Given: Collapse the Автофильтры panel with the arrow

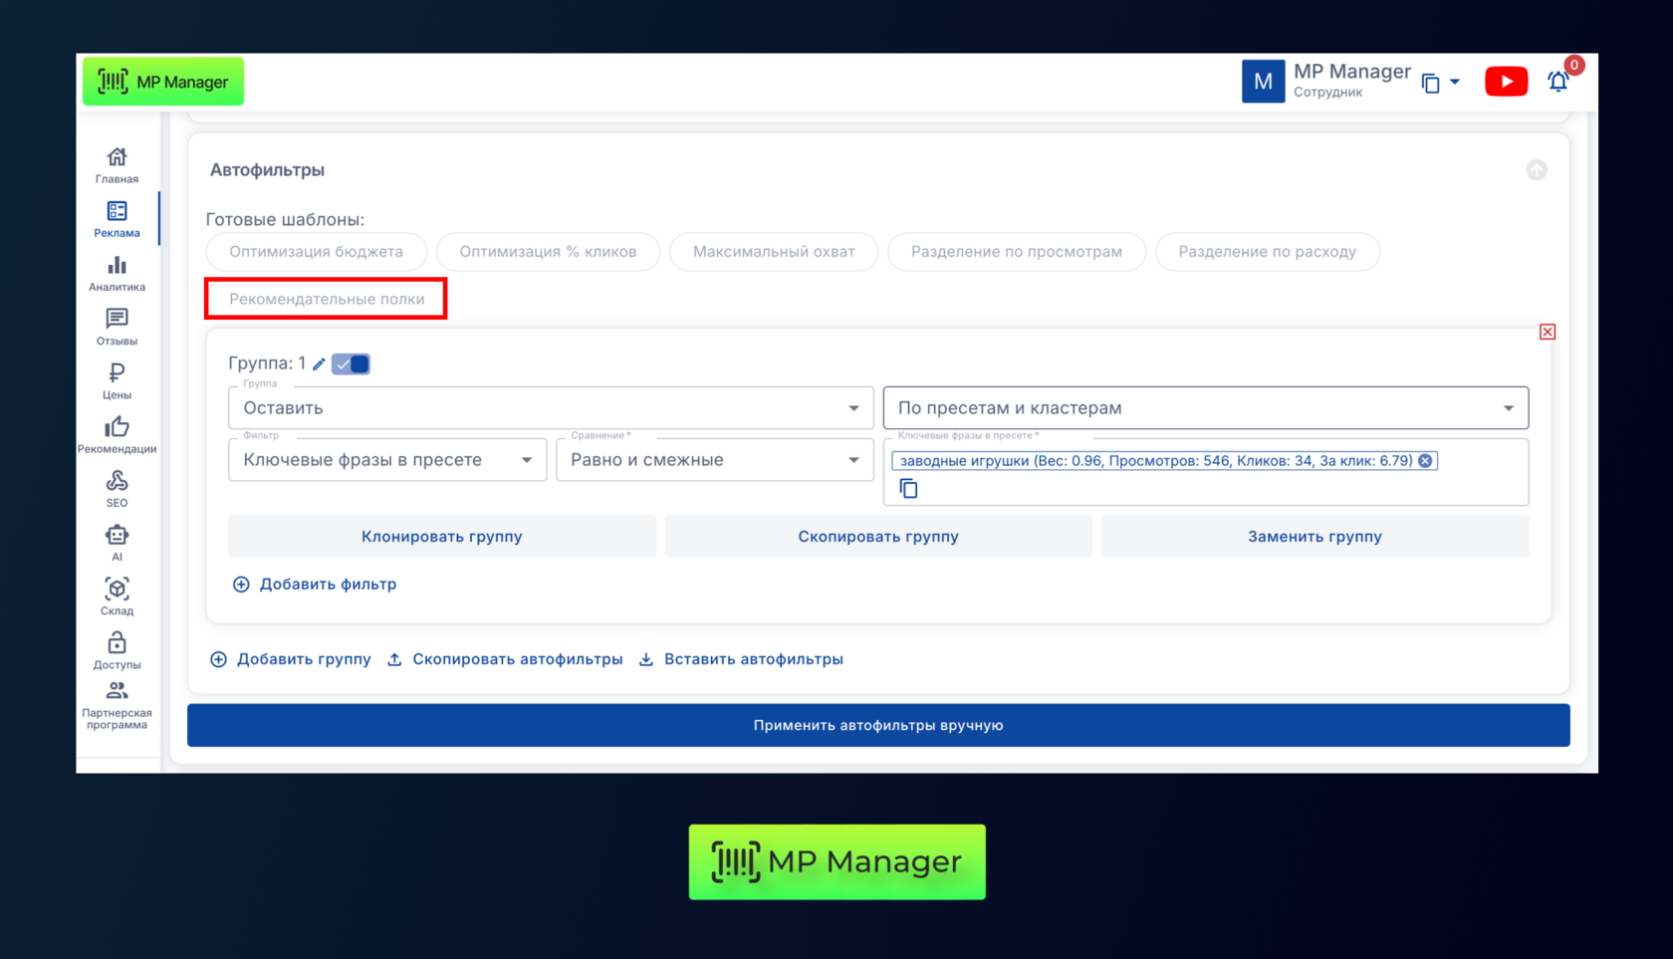Looking at the screenshot, I should point(1537,170).
